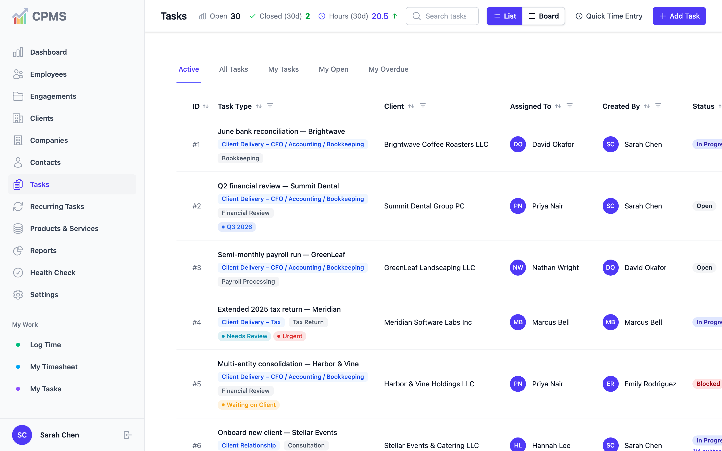Screen dimensions: 722x451
Task: Switch to the My Tasks tab
Action: (284, 69)
